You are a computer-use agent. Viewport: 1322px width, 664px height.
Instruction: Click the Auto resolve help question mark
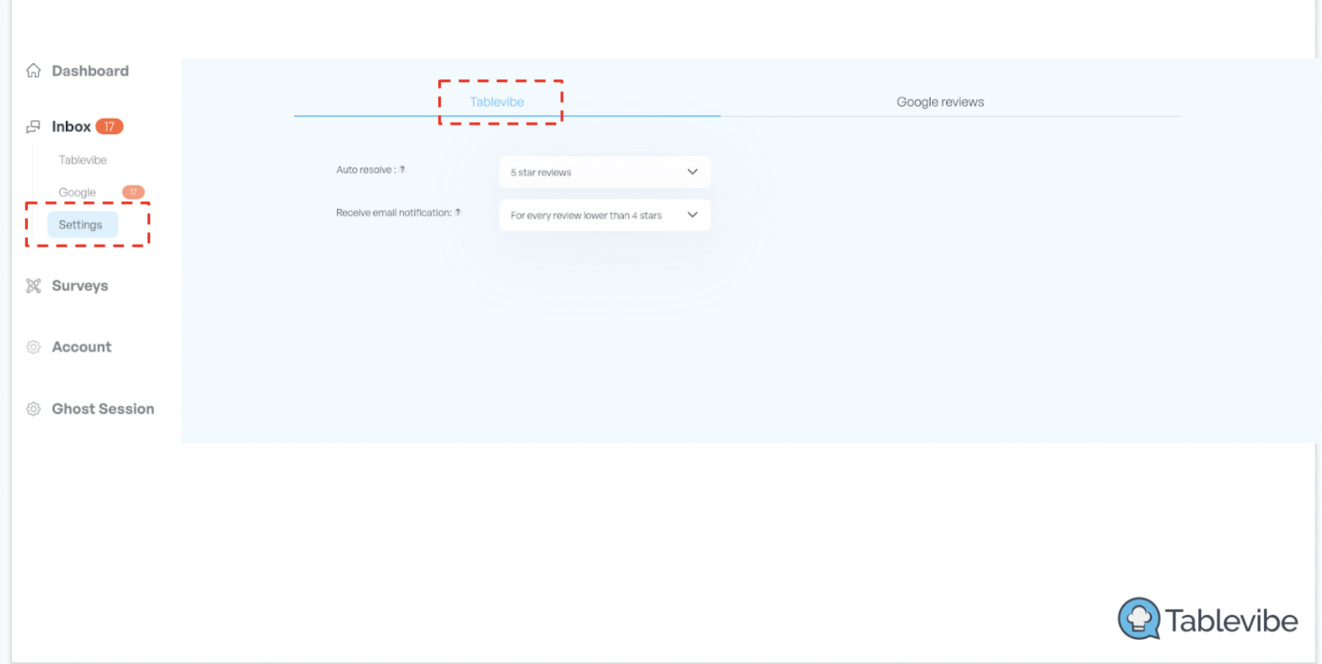pyautogui.click(x=402, y=169)
